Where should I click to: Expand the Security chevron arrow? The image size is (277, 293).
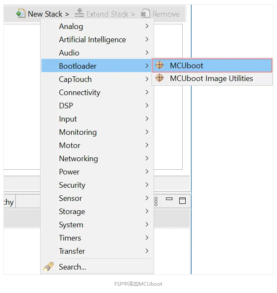(x=147, y=185)
